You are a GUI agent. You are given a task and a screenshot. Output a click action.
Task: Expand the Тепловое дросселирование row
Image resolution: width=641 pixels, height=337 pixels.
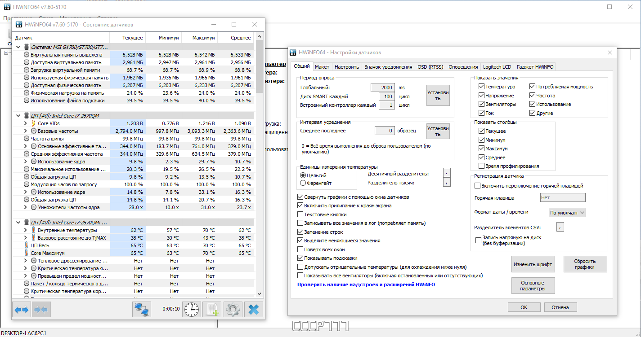tap(26, 261)
